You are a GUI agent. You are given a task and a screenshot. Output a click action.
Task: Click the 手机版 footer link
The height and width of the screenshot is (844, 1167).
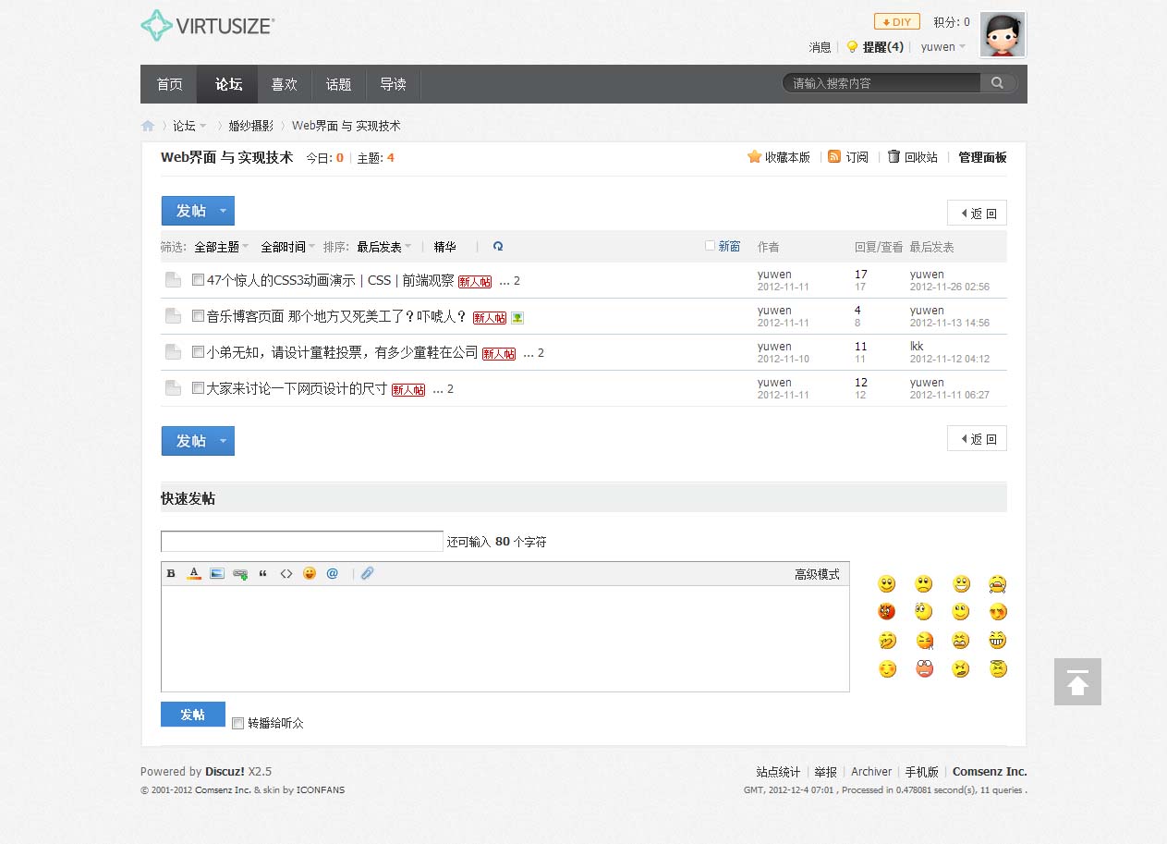921,772
